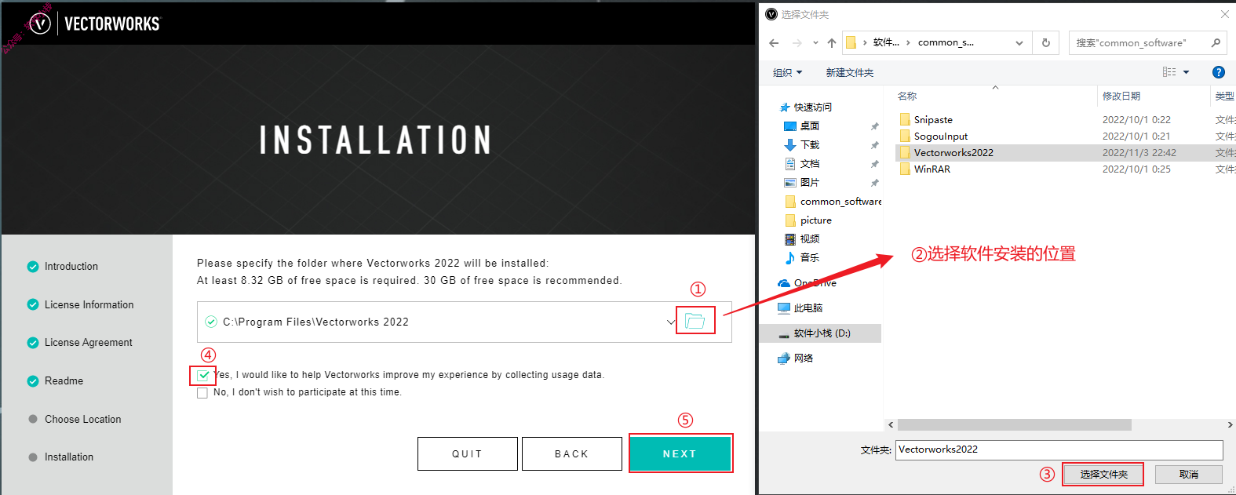The image size is (1236, 495).
Task: Open OneDrive in navigation pane
Action: [x=815, y=283]
